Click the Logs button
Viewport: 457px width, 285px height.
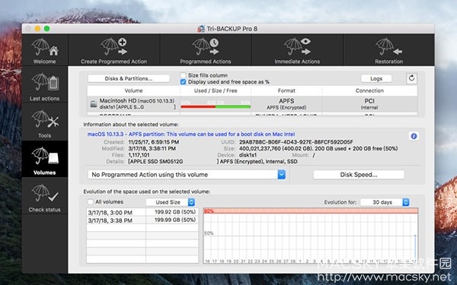pos(376,78)
